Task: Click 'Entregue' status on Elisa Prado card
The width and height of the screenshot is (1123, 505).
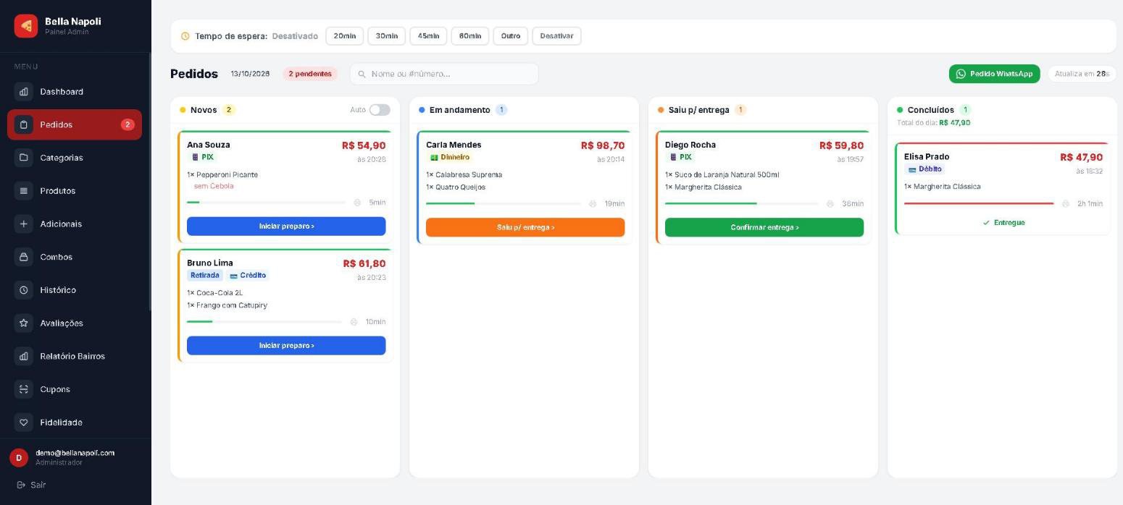Action: [1003, 223]
